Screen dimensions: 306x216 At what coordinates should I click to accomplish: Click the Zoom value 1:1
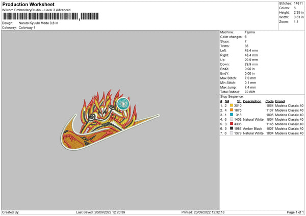click(x=296, y=21)
